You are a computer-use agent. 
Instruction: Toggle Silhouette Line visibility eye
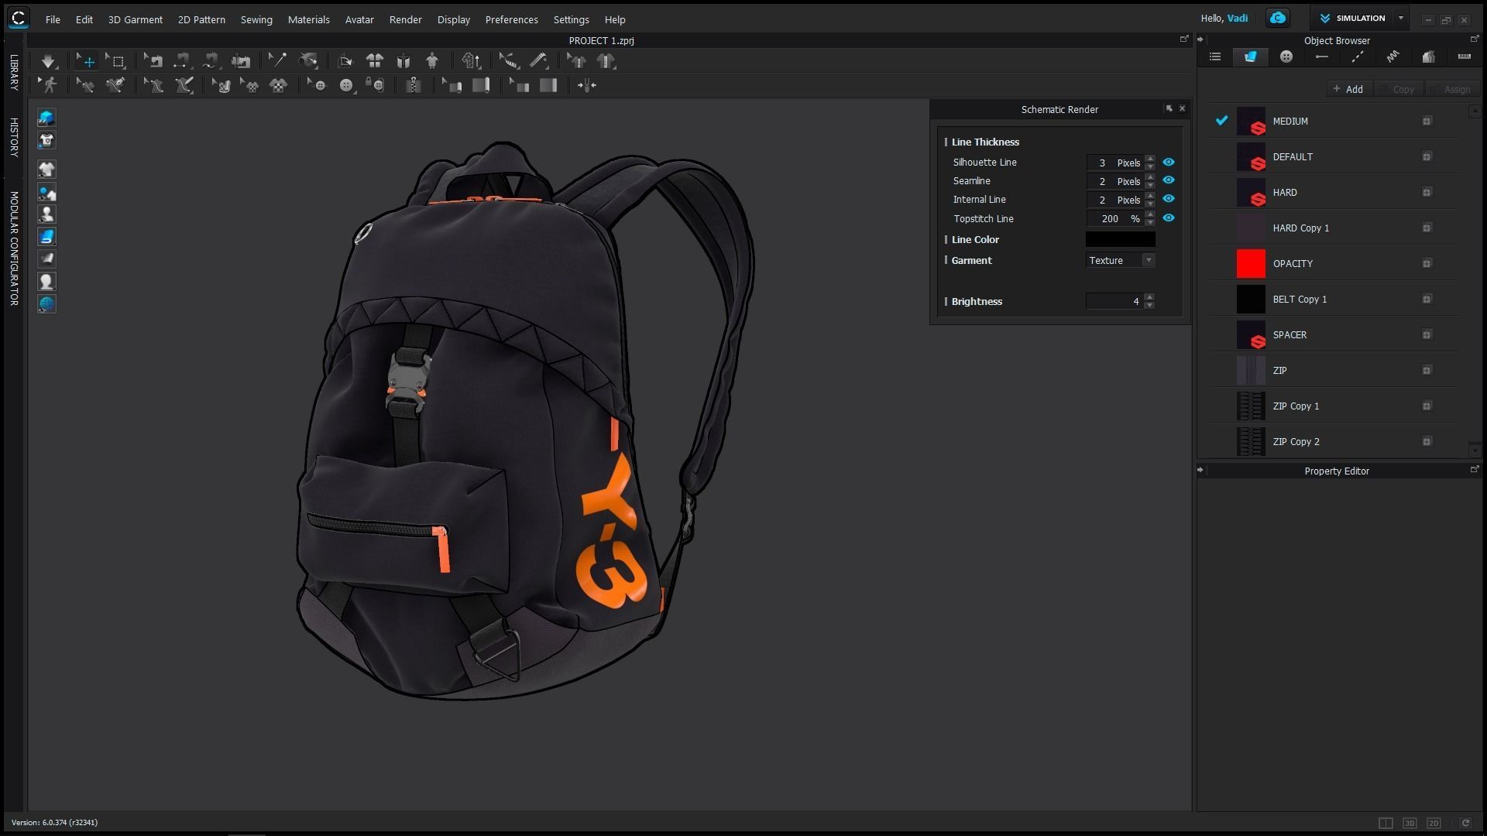point(1168,162)
